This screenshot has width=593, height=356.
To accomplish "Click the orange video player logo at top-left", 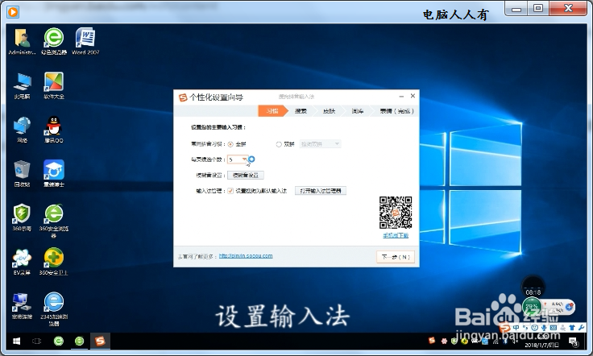I will coord(13,12).
